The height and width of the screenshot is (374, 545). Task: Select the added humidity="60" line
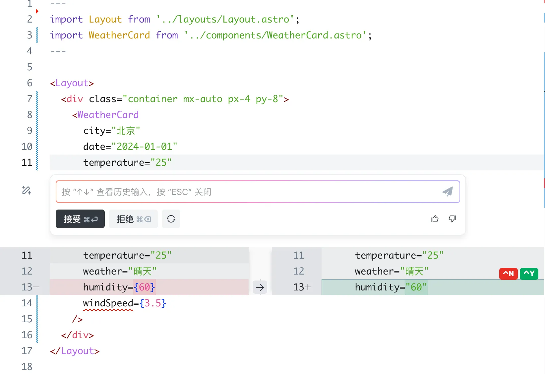tap(391, 287)
